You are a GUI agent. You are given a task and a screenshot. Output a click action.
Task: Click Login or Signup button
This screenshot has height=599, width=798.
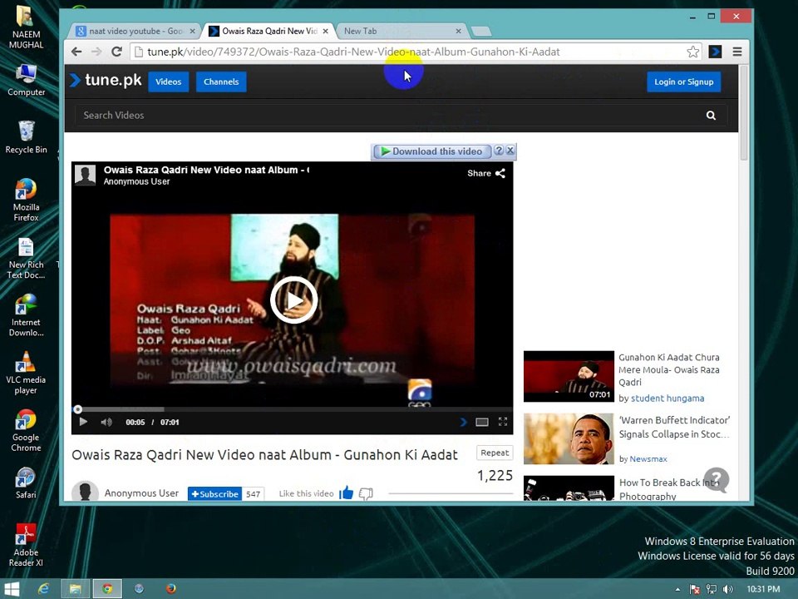click(683, 82)
